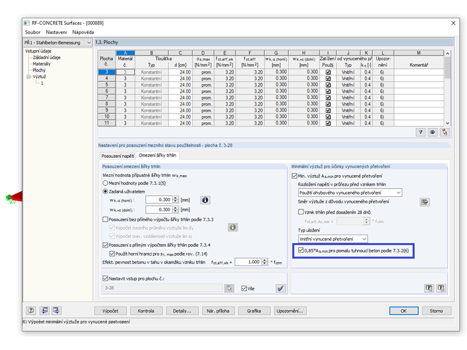Screen dimensions: 467x350
Task: Open the crack width info icon beside wk,-z
Action: pyautogui.click(x=205, y=200)
